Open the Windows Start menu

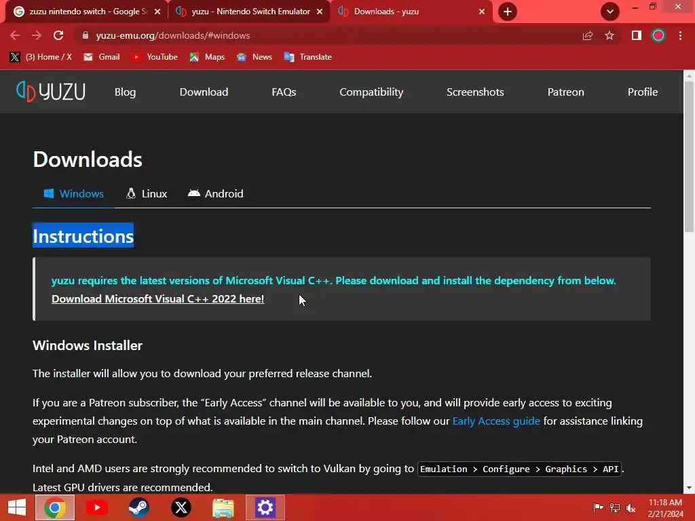click(17, 507)
